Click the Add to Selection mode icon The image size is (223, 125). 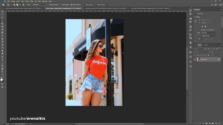pyautogui.click(x=17, y=5)
